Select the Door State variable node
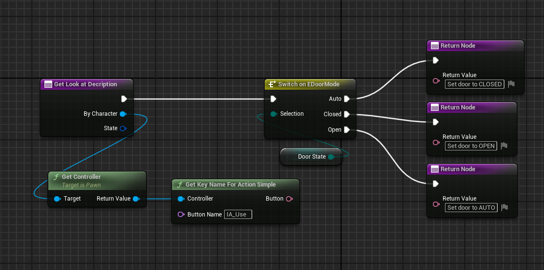The image size is (544, 270). click(311, 157)
